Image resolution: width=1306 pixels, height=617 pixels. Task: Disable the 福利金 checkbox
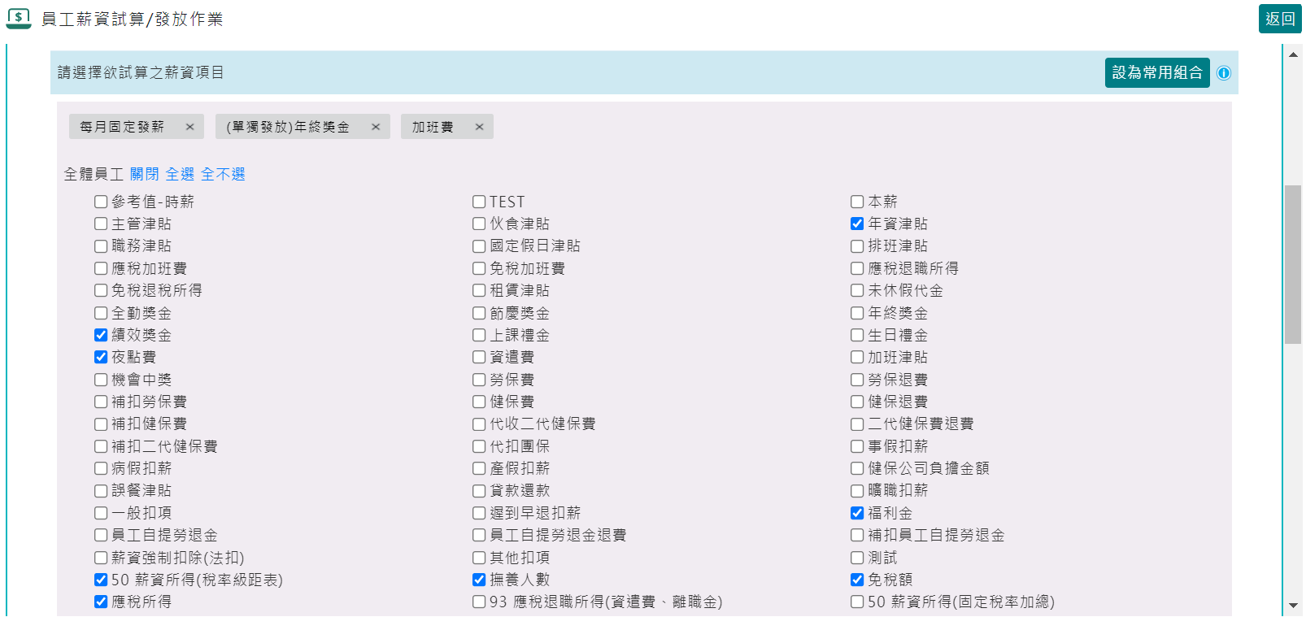(x=857, y=513)
